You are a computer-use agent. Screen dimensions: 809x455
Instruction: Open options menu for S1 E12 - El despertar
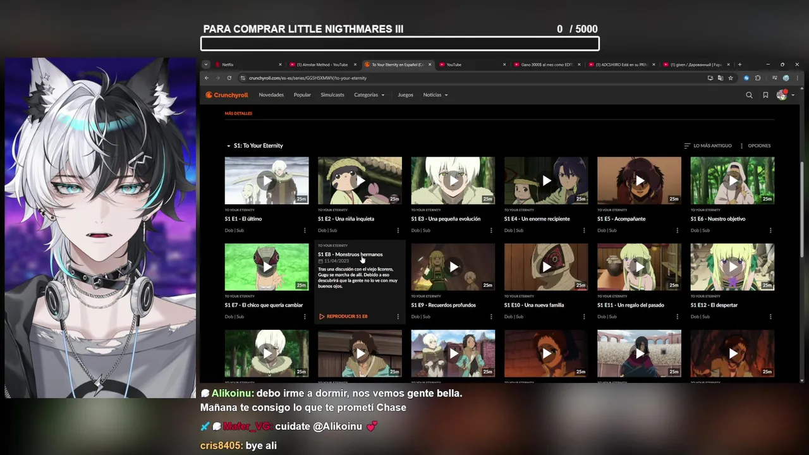[x=770, y=317]
